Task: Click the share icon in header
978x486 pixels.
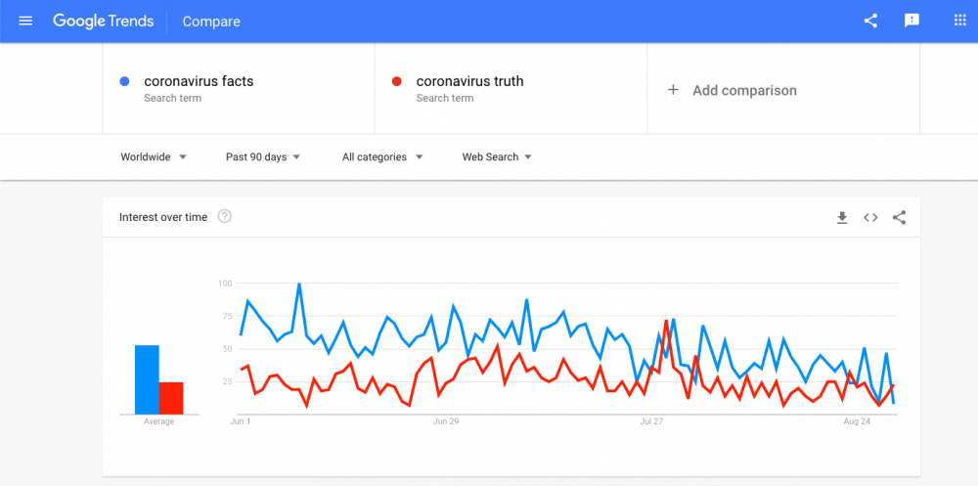Action: tap(870, 22)
